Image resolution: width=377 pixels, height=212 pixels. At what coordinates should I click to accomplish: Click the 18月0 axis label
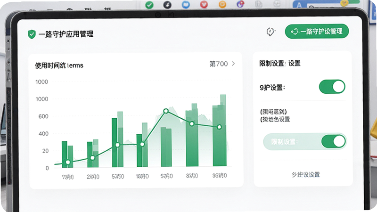pyautogui.click(x=142, y=176)
